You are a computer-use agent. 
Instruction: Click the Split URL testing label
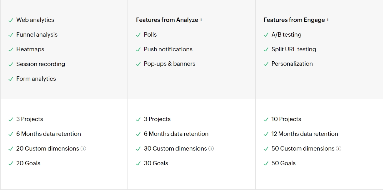(293, 49)
